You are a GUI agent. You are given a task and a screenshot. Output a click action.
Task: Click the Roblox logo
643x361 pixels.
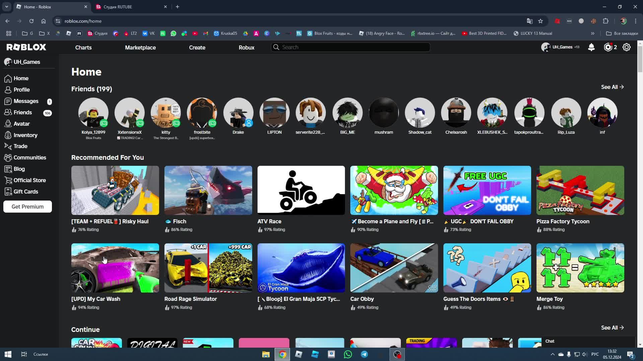[26, 47]
